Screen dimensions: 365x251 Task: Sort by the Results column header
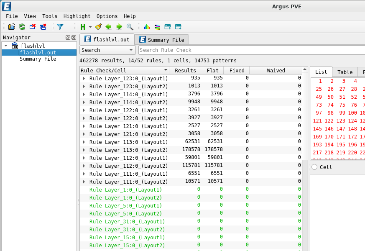coord(185,71)
